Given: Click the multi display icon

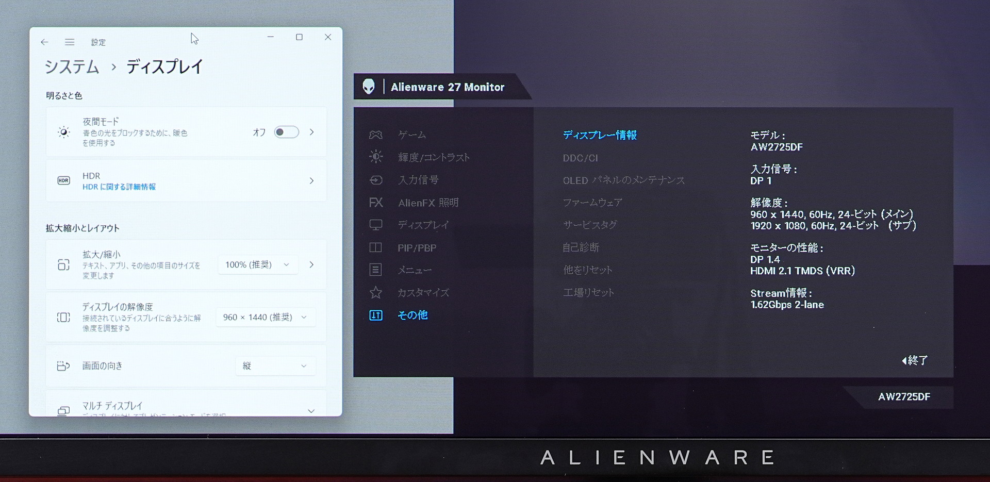Looking at the screenshot, I should point(63,410).
